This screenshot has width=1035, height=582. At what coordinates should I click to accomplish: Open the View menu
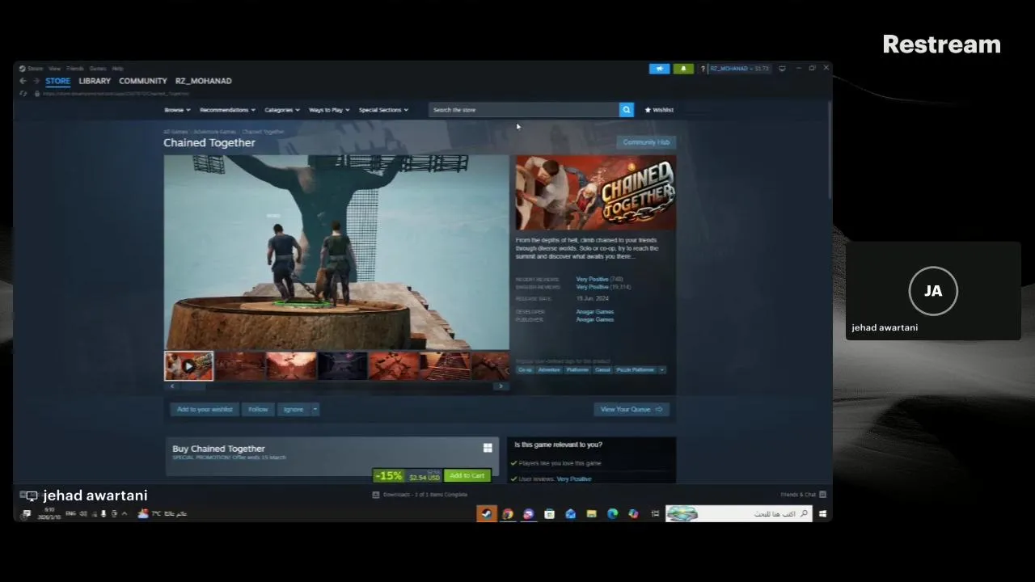54,69
